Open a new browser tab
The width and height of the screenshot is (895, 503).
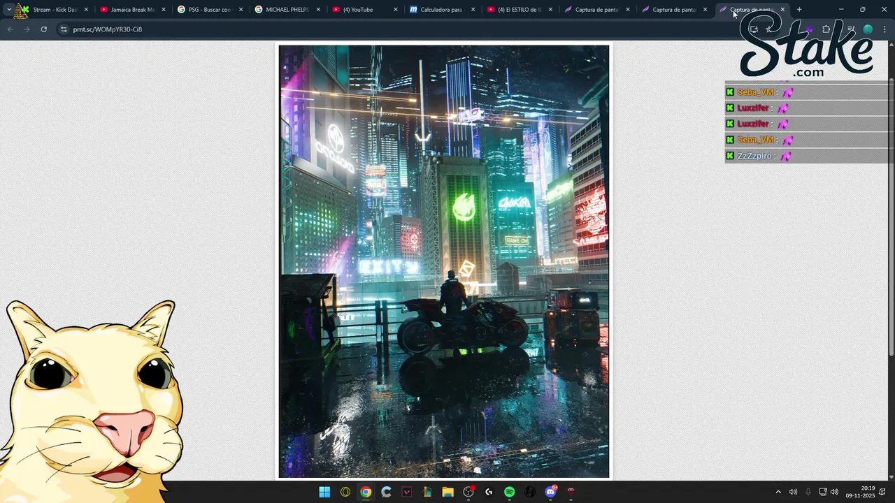coord(799,10)
